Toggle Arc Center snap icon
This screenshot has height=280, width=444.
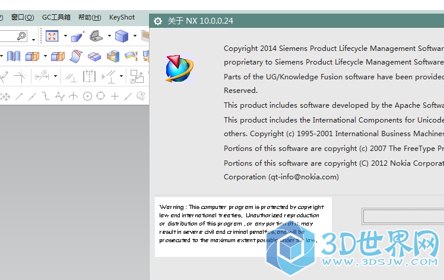tap(87, 96)
